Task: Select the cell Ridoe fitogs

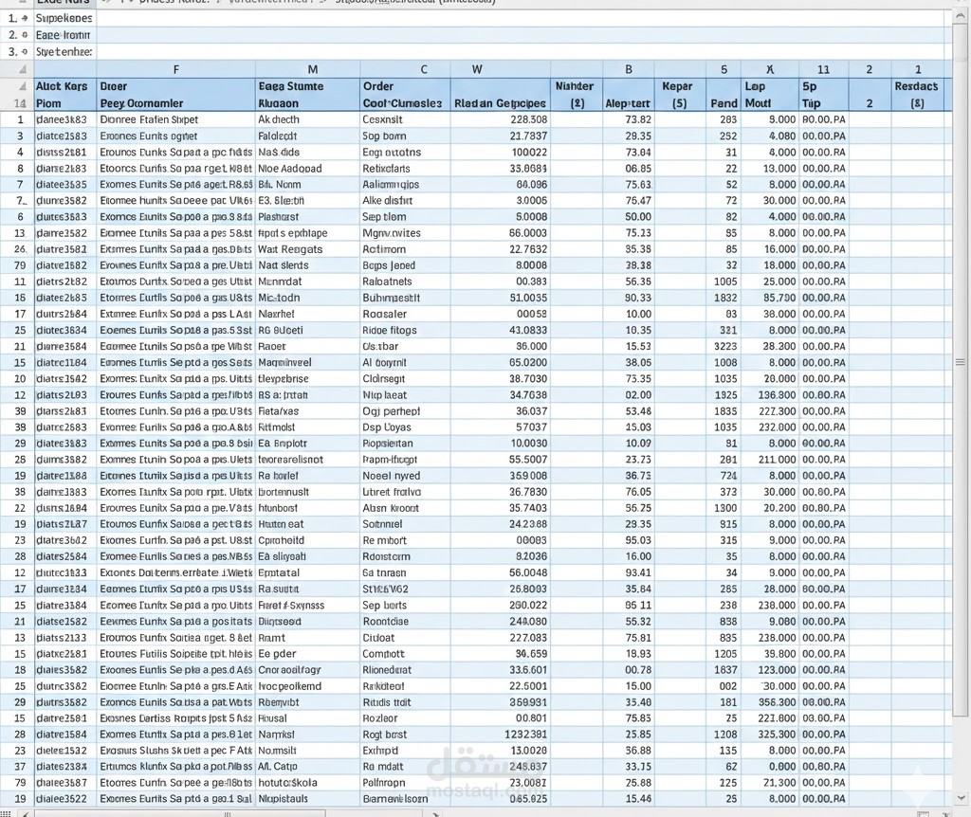Action: (x=405, y=330)
